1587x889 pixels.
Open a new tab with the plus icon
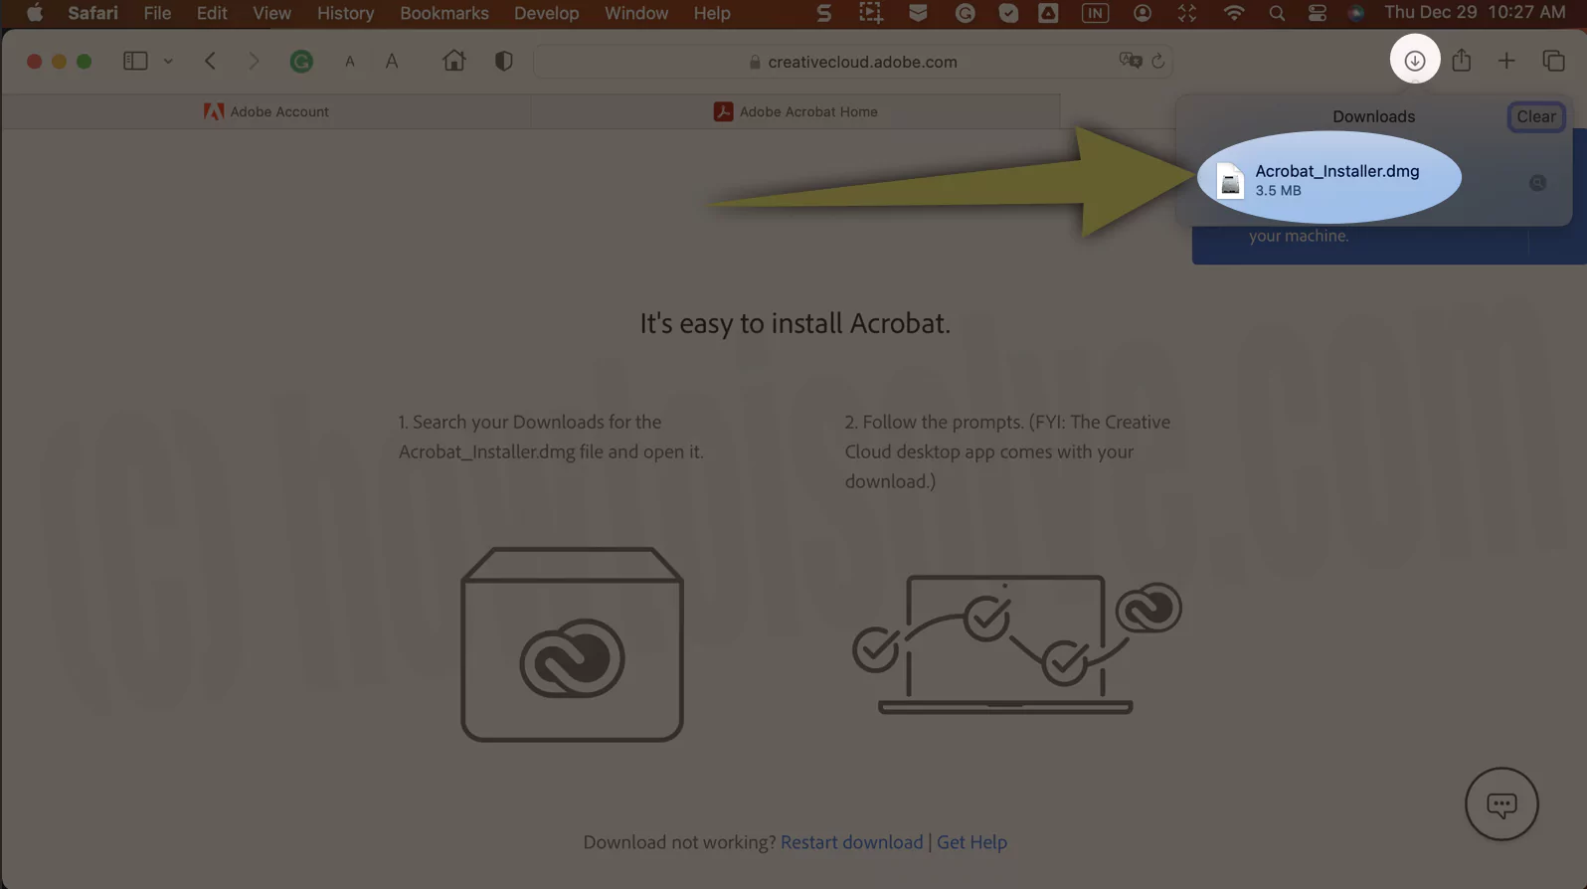click(x=1506, y=61)
